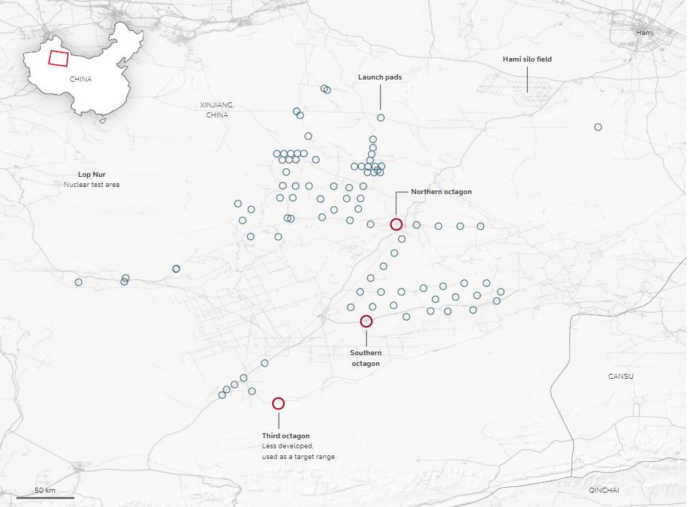Click the circle marker below Launch pads label
The width and height of the screenshot is (689, 507).
[380, 117]
